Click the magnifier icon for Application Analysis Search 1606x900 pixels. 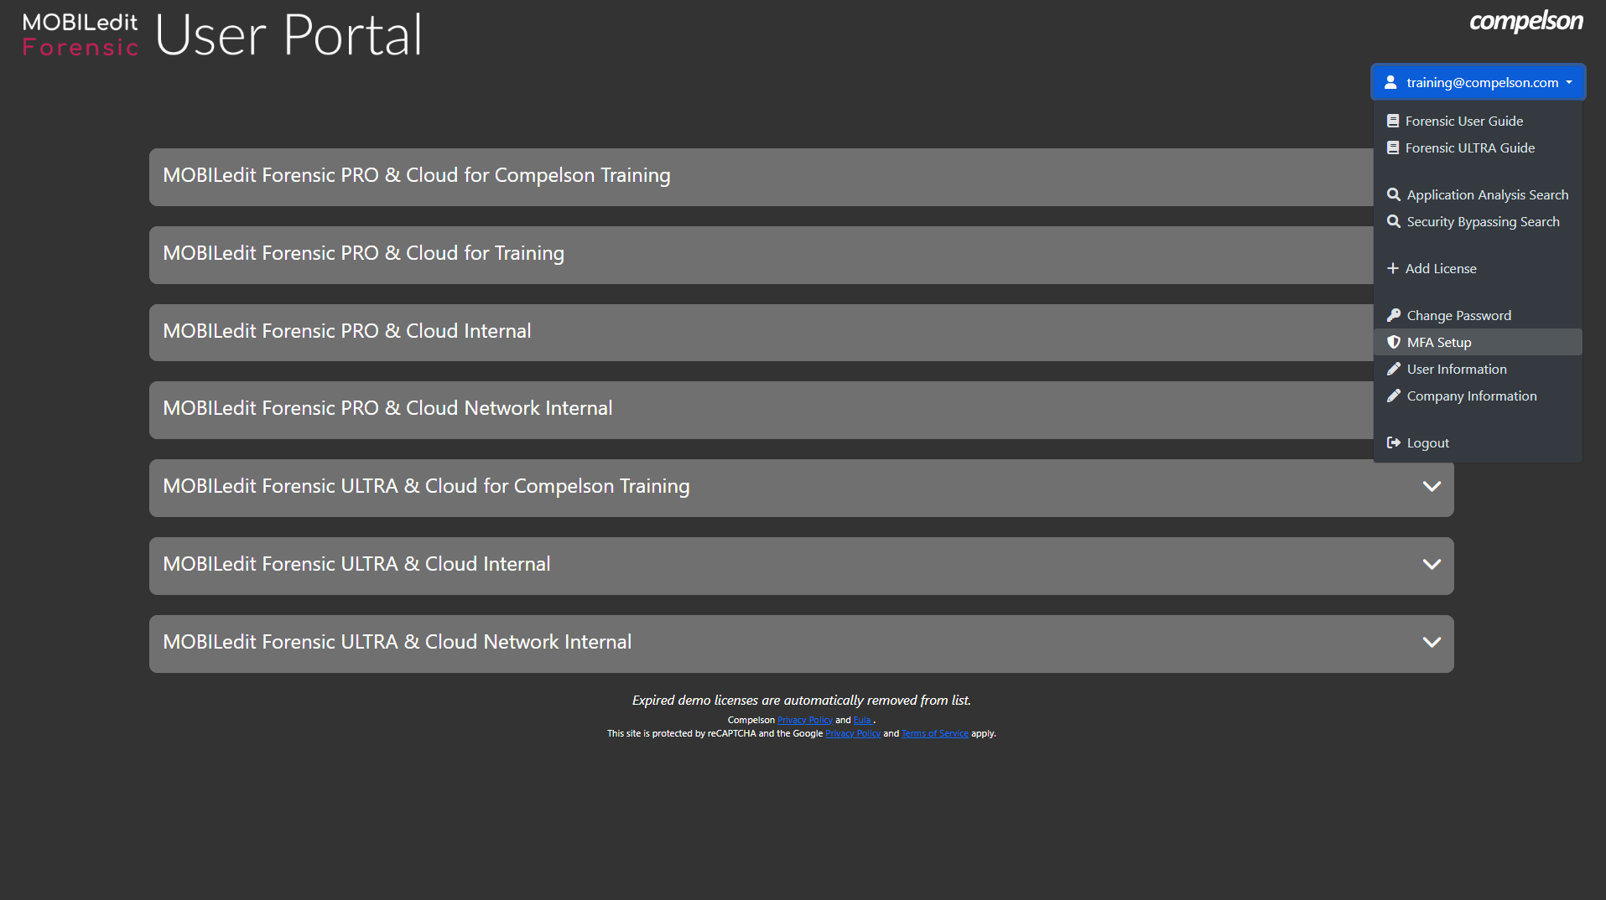(x=1394, y=195)
